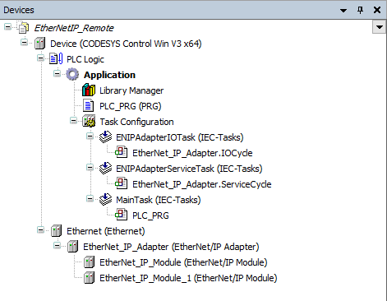Select PLC_PRG (PRG) program entry
The height and width of the screenshot is (301, 387).
pyautogui.click(x=131, y=106)
